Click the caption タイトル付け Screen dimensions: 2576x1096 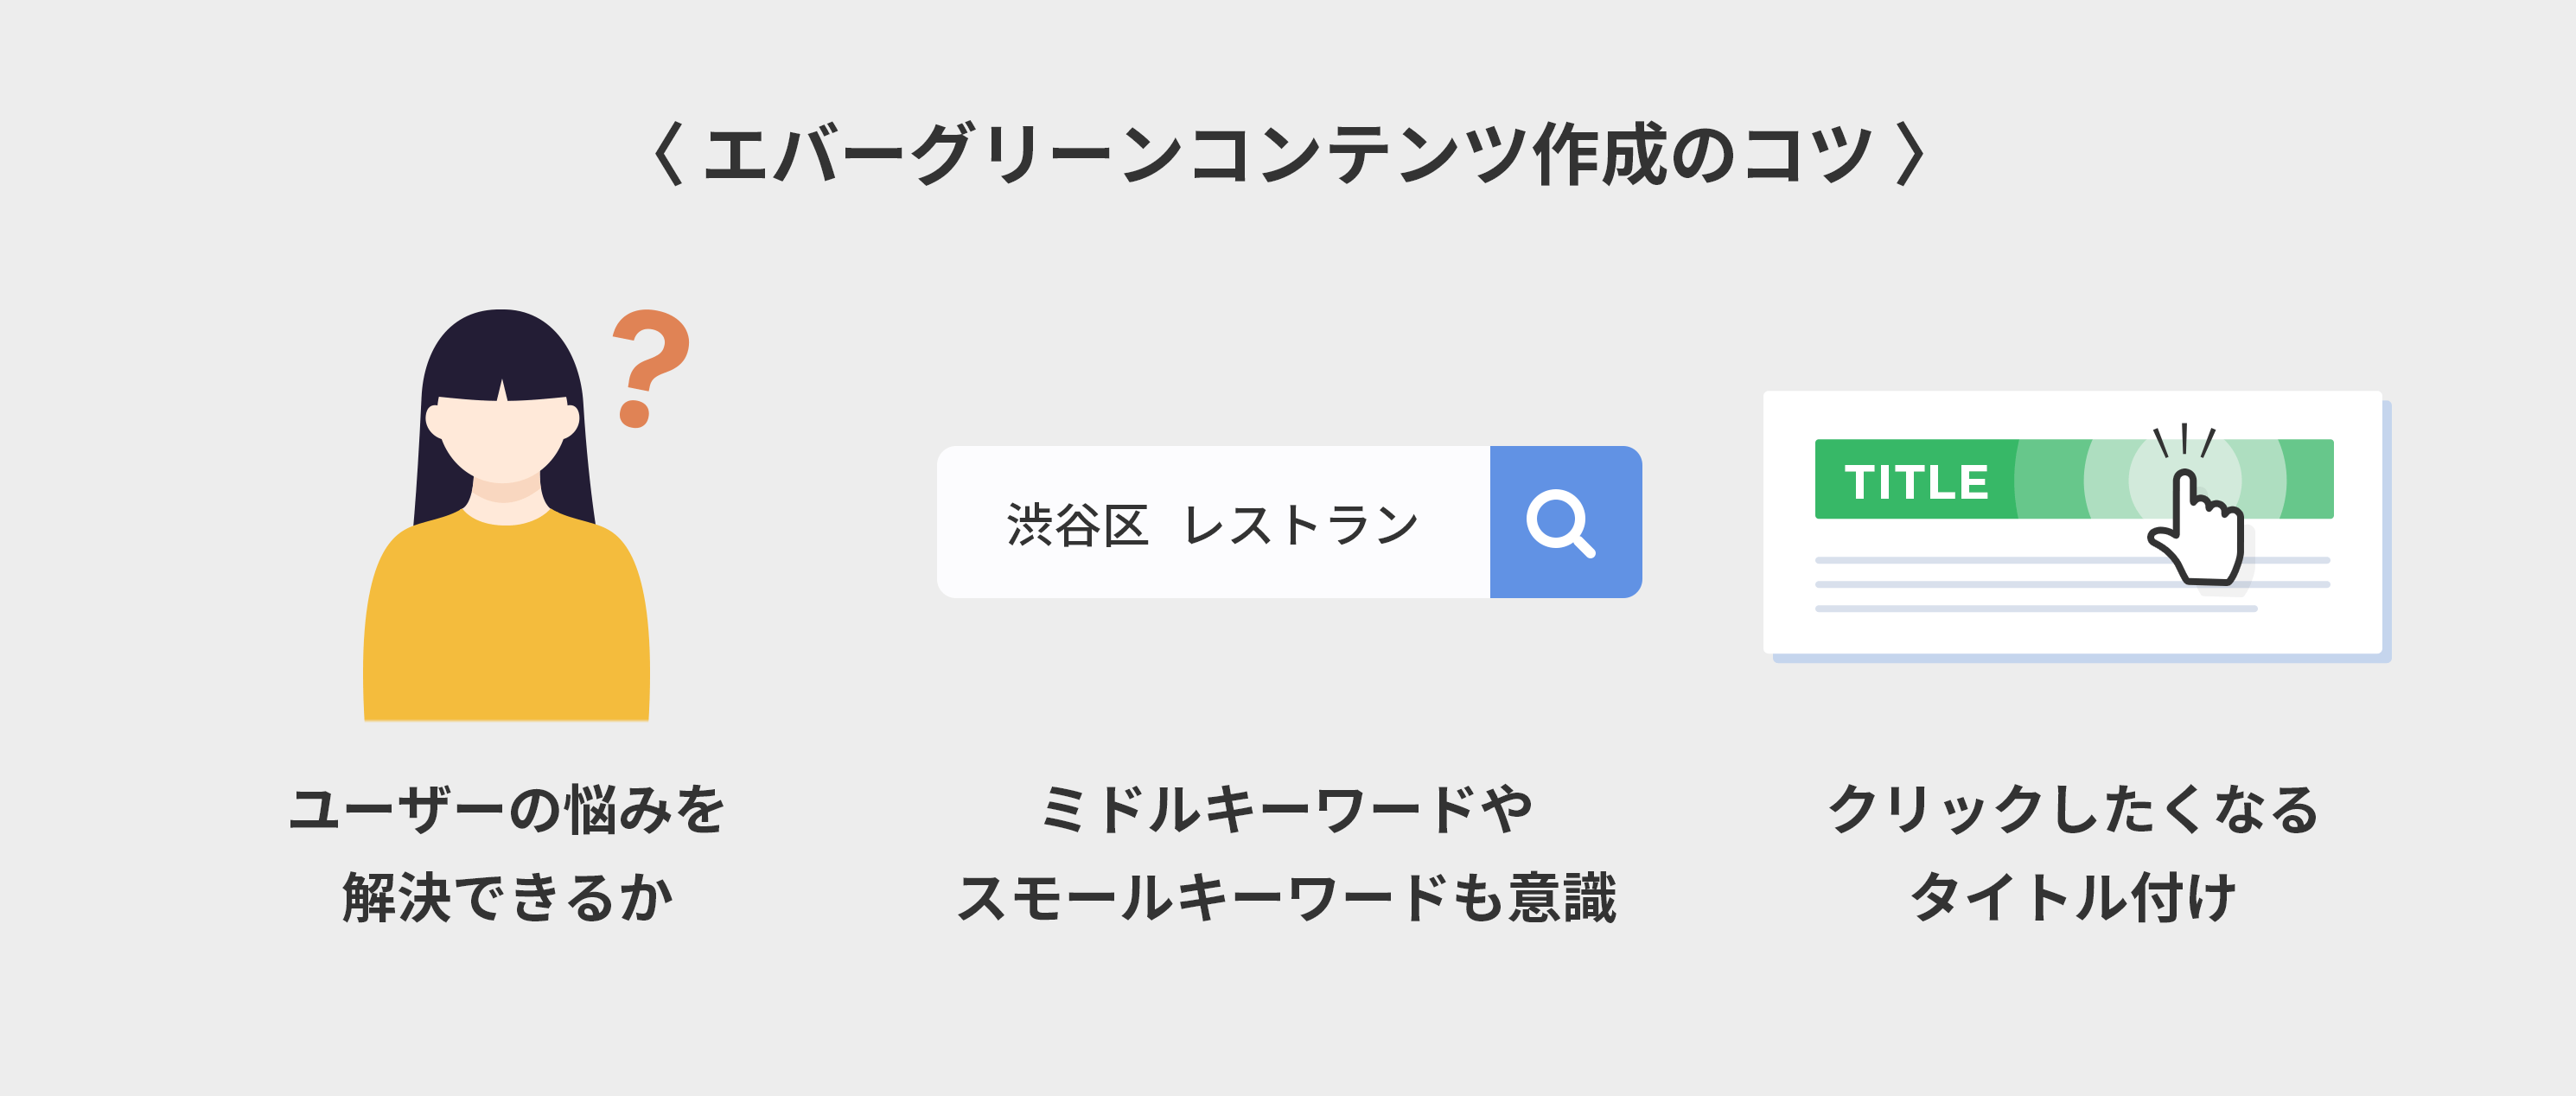tap(2074, 897)
